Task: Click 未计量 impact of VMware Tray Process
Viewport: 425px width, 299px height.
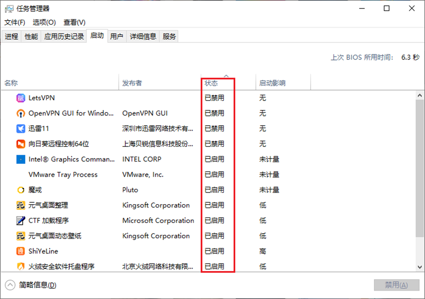Action: tap(269, 175)
